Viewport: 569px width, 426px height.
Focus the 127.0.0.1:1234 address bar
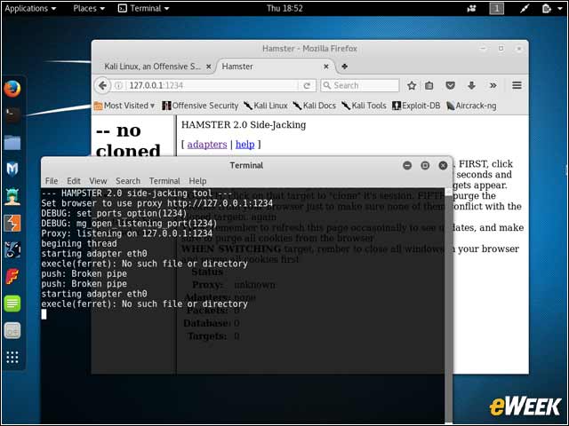click(x=212, y=85)
